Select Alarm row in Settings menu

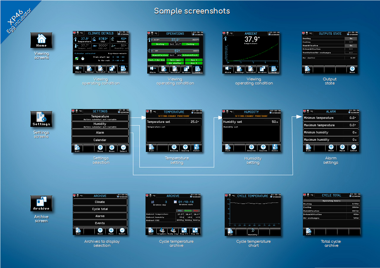click(100, 132)
